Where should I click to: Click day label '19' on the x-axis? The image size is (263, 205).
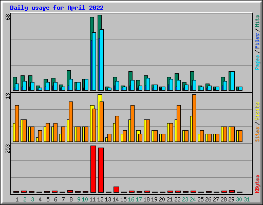point(154,199)
